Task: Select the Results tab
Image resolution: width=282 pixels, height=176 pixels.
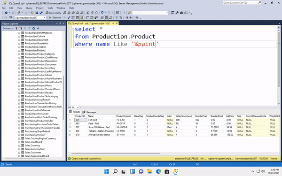Action: pos(74,112)
